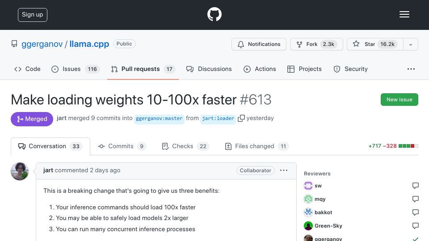Click the Sign up button
Viewport: 429px width, 241px height.
(x=33, y=15)
